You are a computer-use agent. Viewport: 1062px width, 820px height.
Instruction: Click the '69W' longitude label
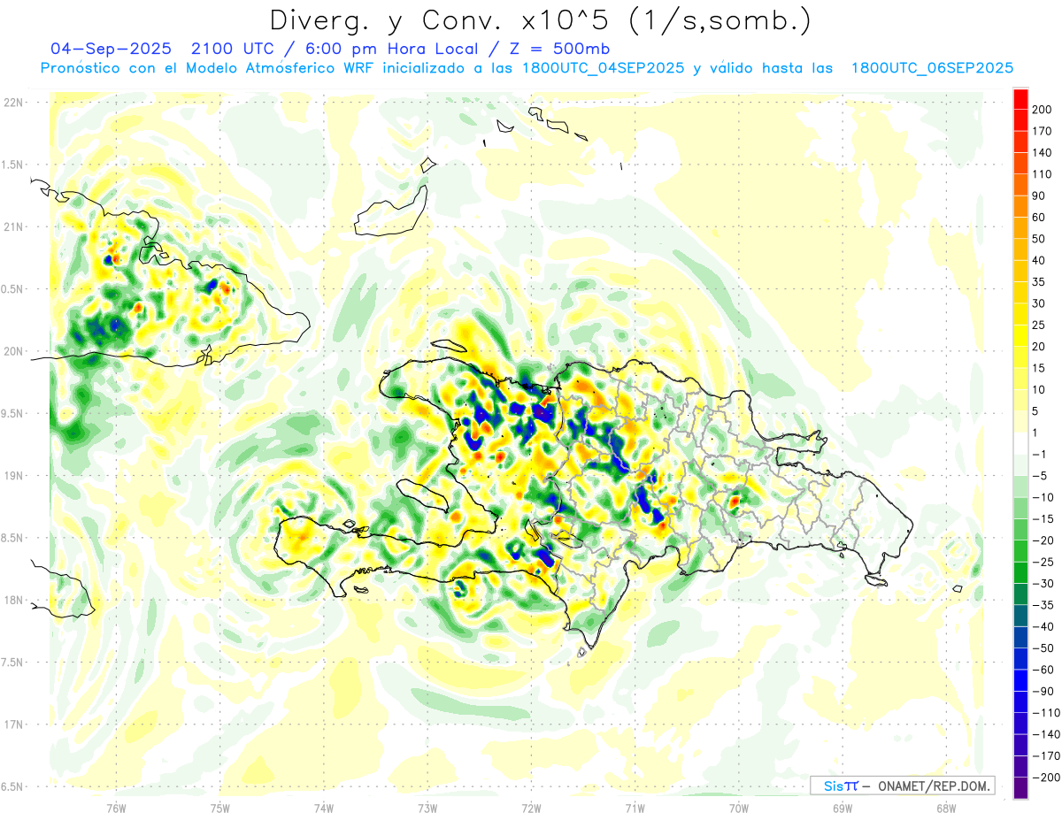point(842,808)
